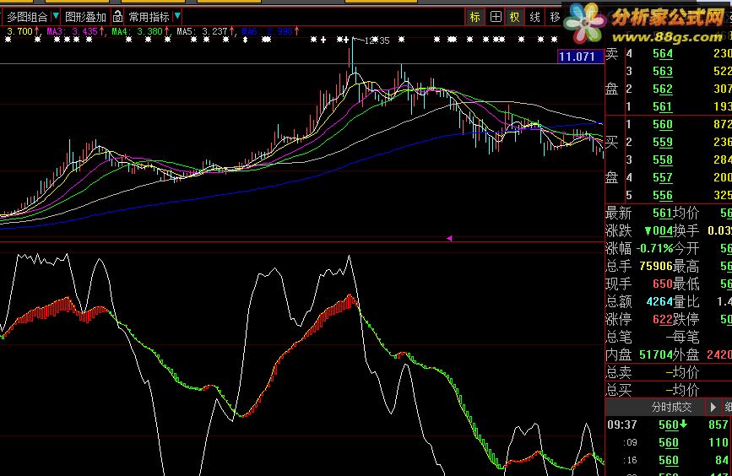Expand the dropdown arrow beside 多图组合
The height and width of the screenshot is (476, 732).
[56, 16]
